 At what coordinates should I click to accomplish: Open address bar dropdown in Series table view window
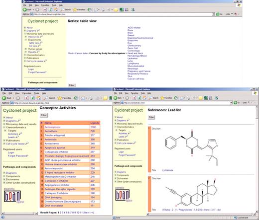click(213, 14)
